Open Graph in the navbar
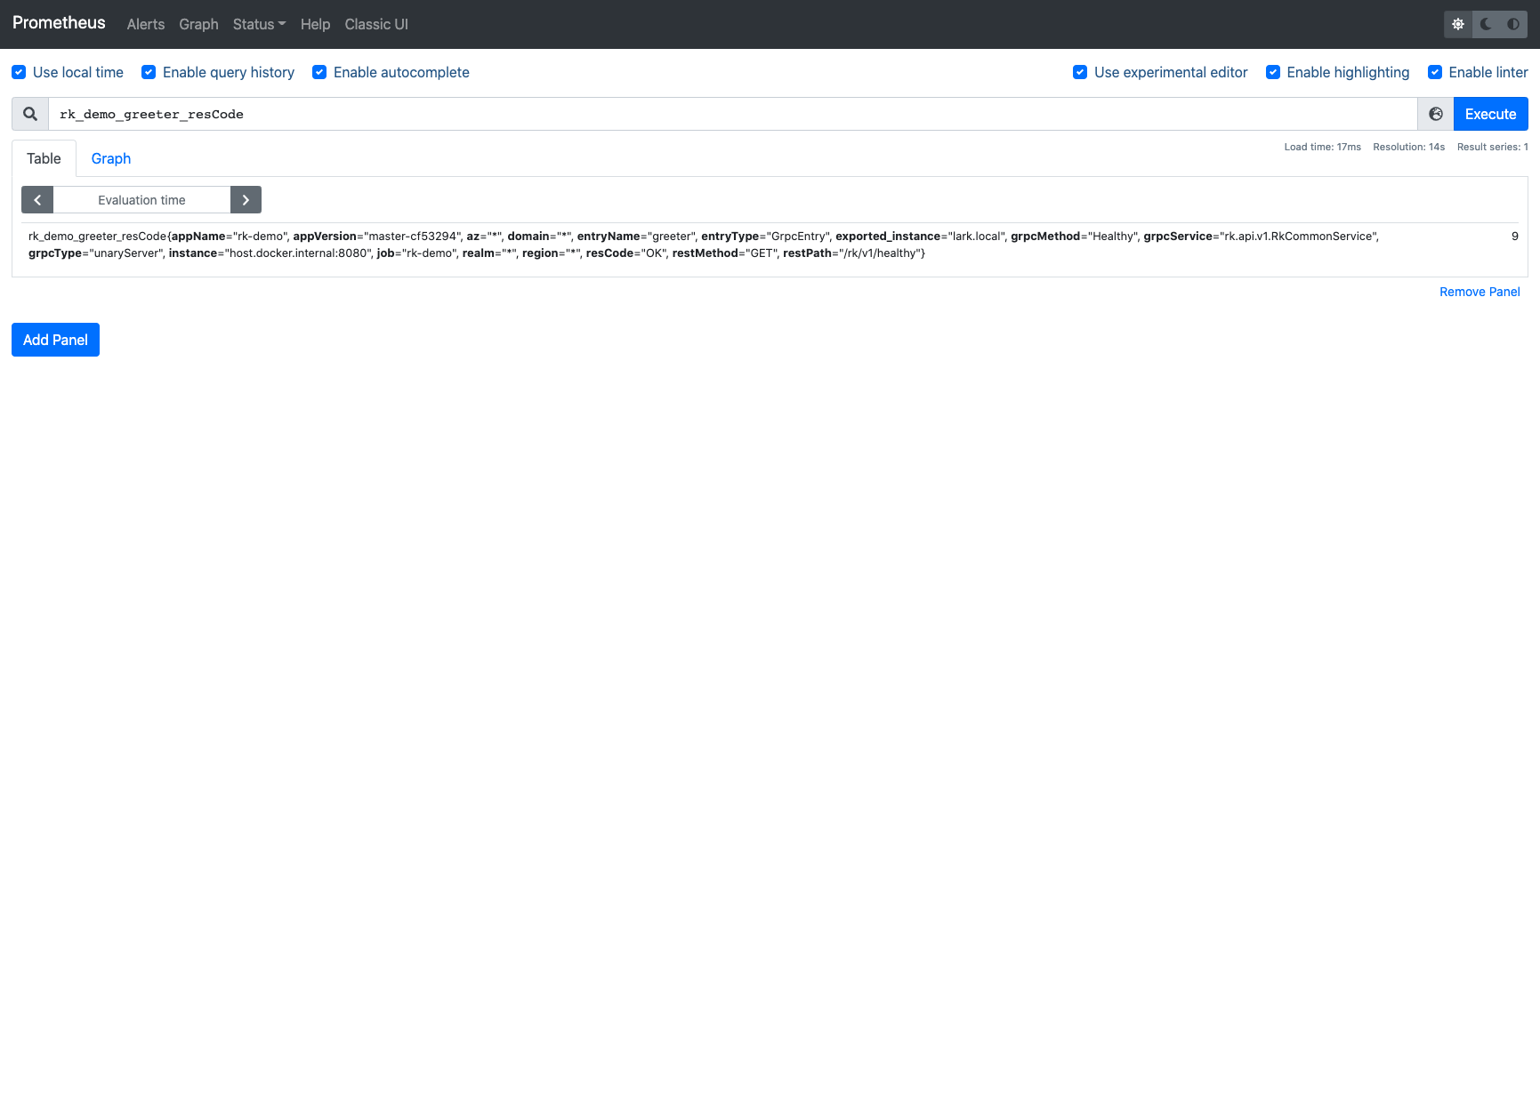Image resolution: width=1540 pixels, height=1108 pixels. click(198, 24)
